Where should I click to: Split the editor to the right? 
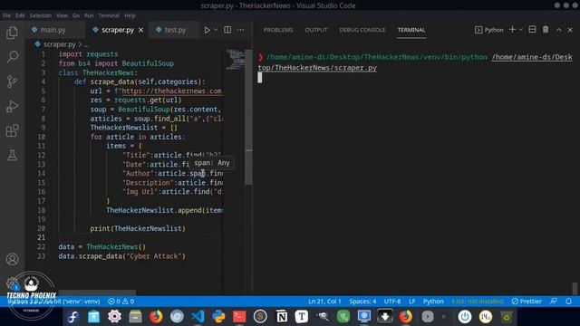coord(227,30)
